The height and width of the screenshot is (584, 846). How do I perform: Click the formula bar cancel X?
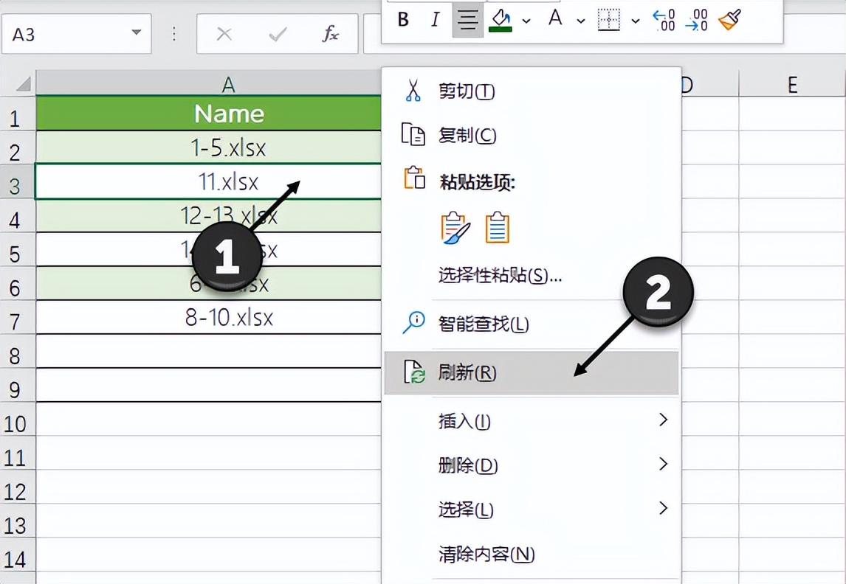pos(224,35)
